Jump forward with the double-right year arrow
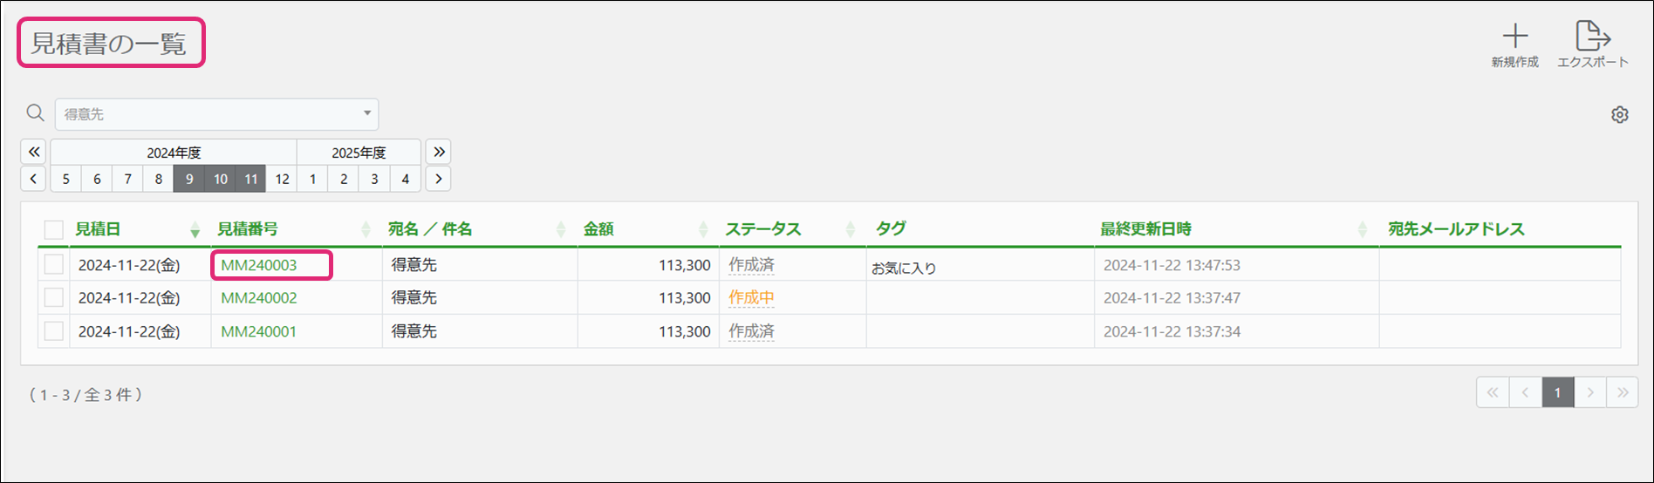Viewport: 1654px width, 483px height. click(439, 152)
